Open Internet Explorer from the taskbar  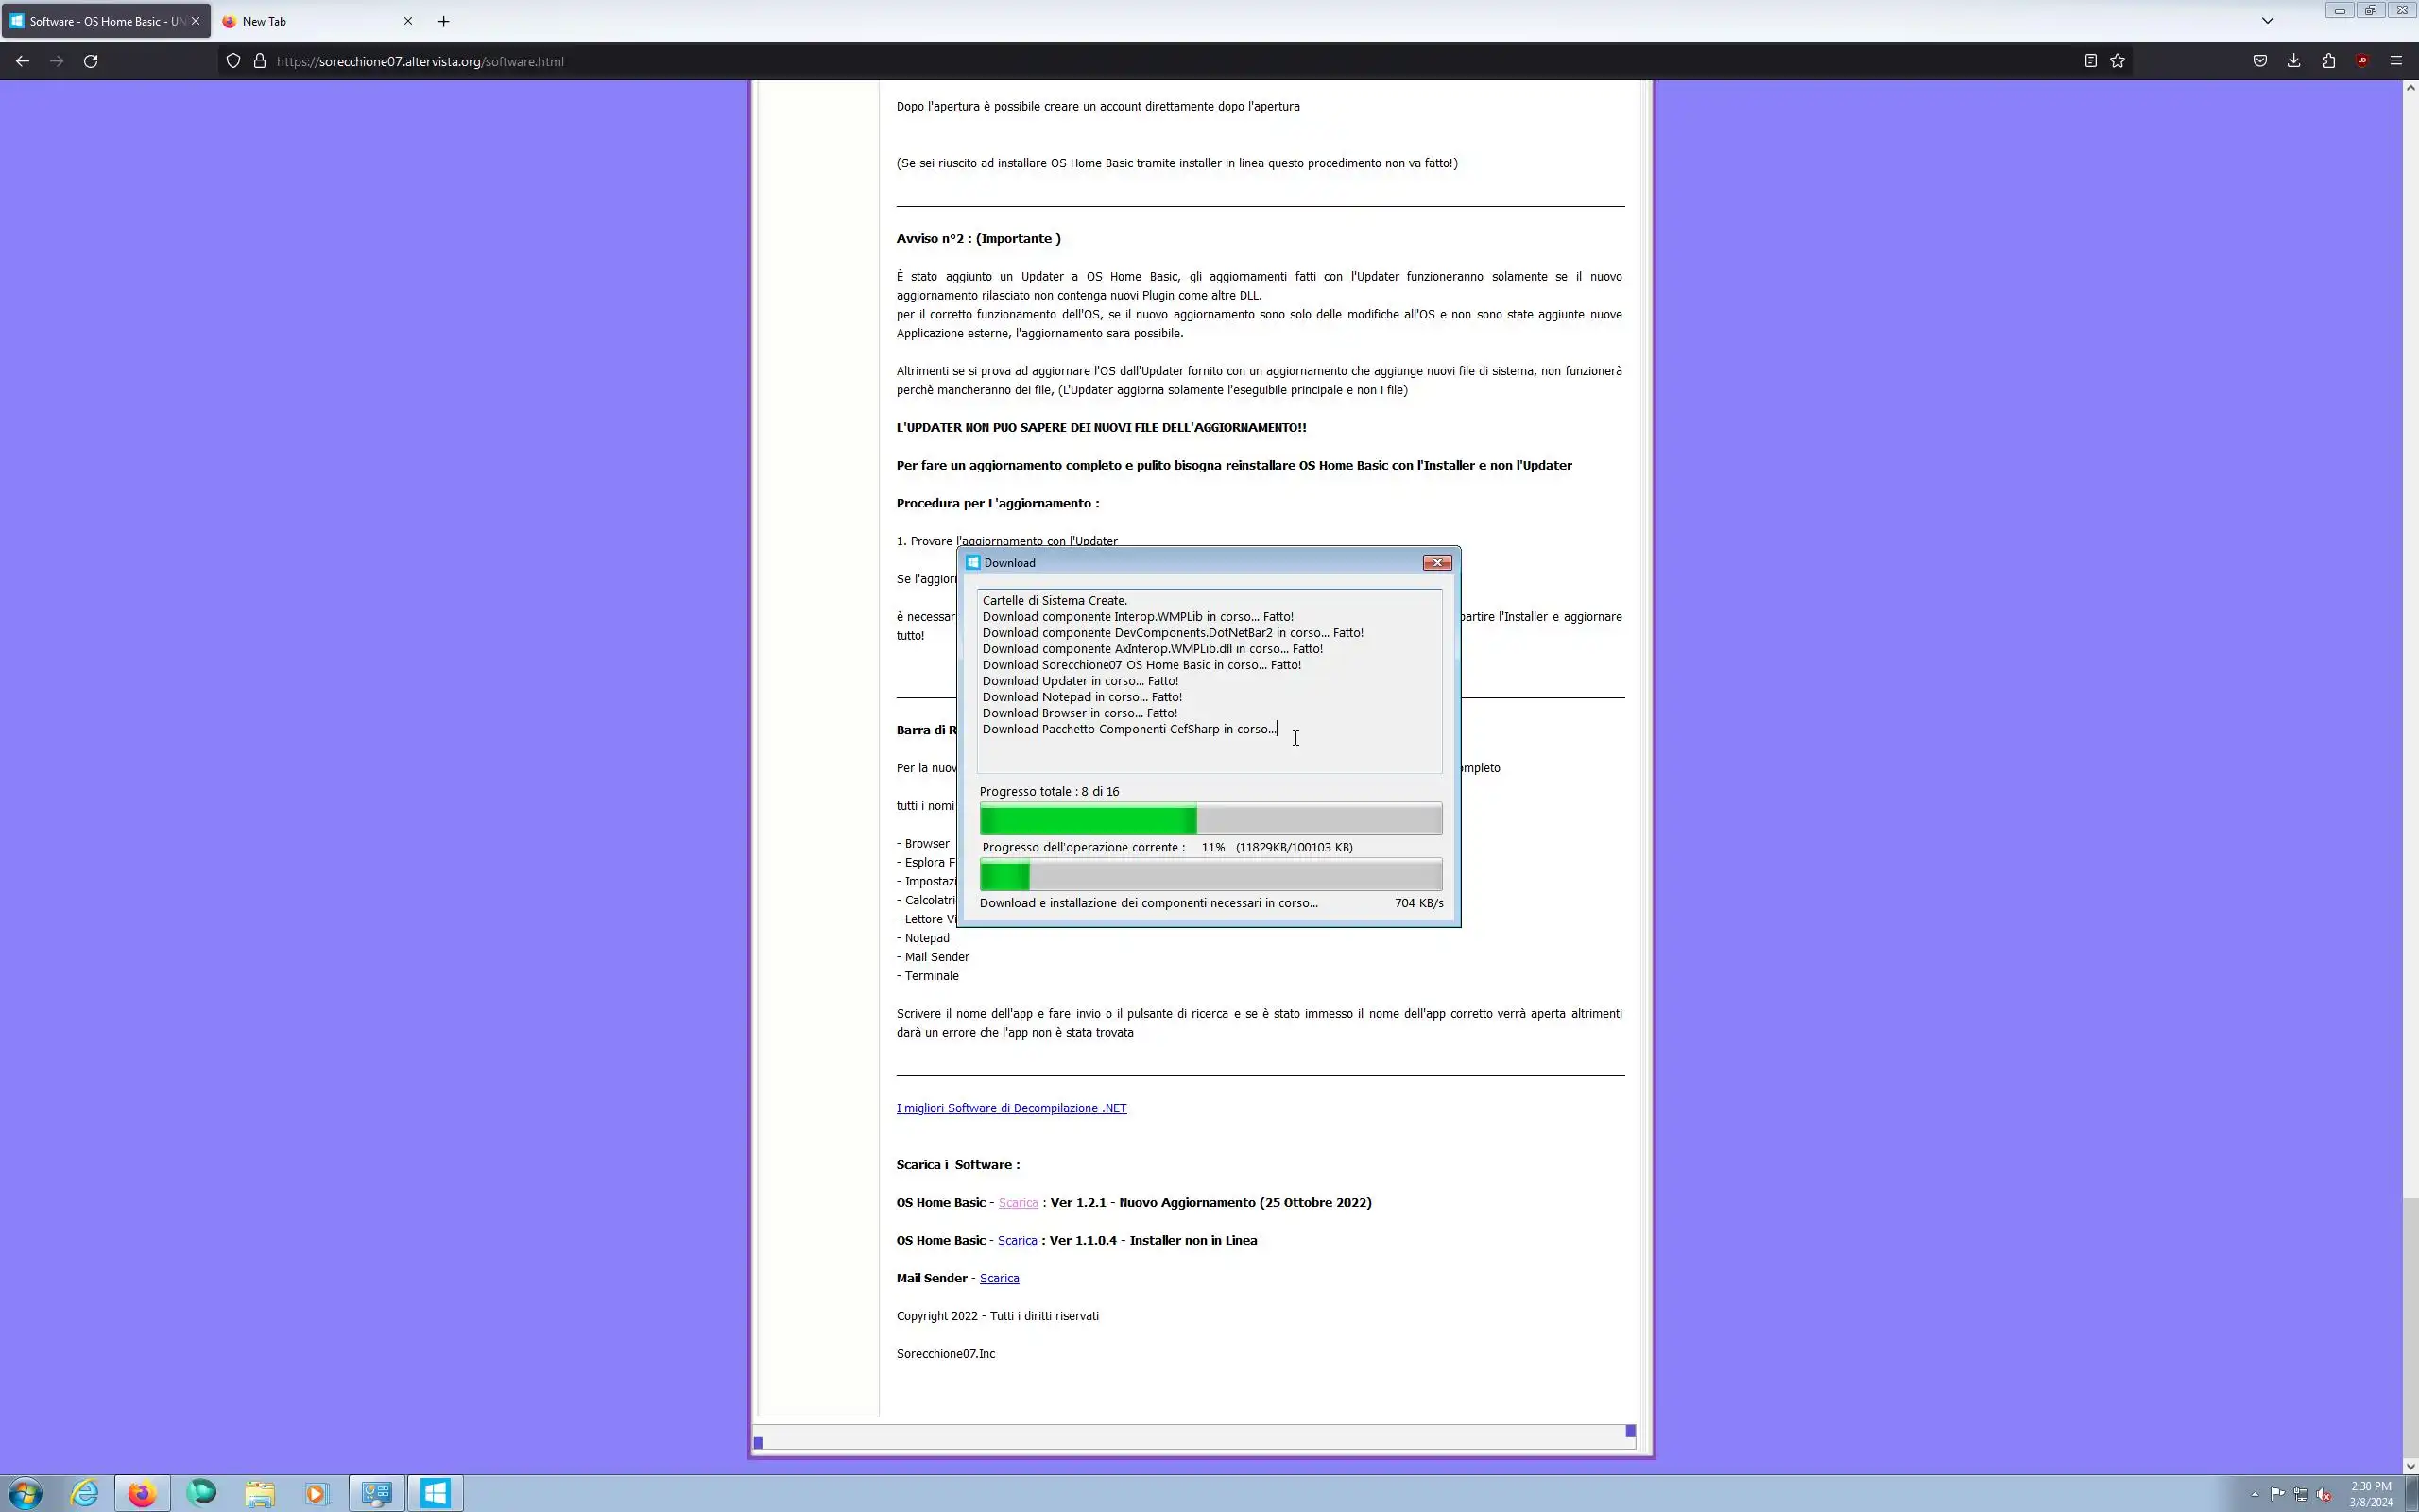[85, 1493]
